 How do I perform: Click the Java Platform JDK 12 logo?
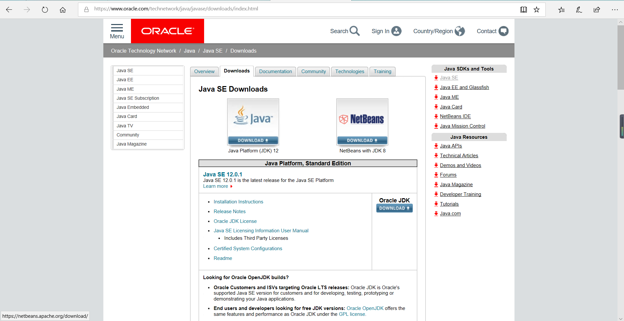[253, 118]
